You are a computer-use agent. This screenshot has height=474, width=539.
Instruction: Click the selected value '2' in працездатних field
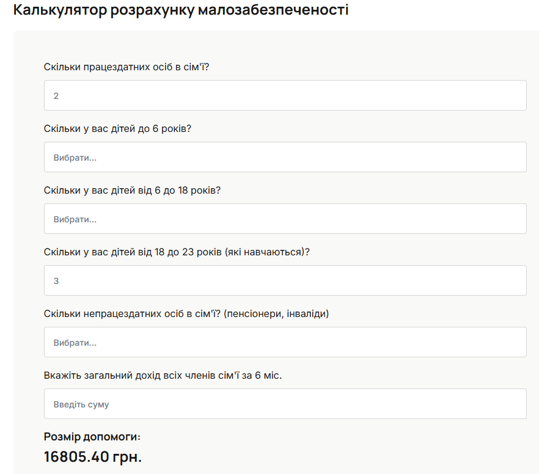pyautogui.click(x=56, y=96)
